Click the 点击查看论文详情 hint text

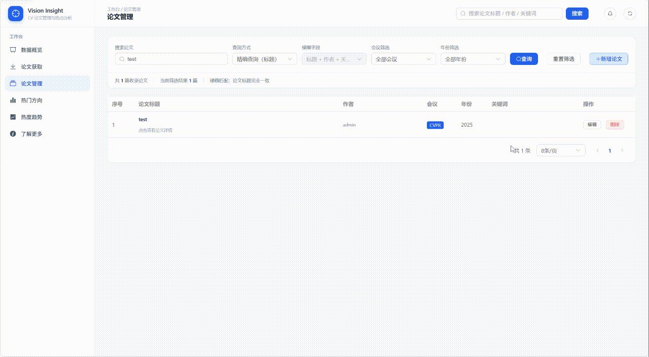[x=155, y=130]
